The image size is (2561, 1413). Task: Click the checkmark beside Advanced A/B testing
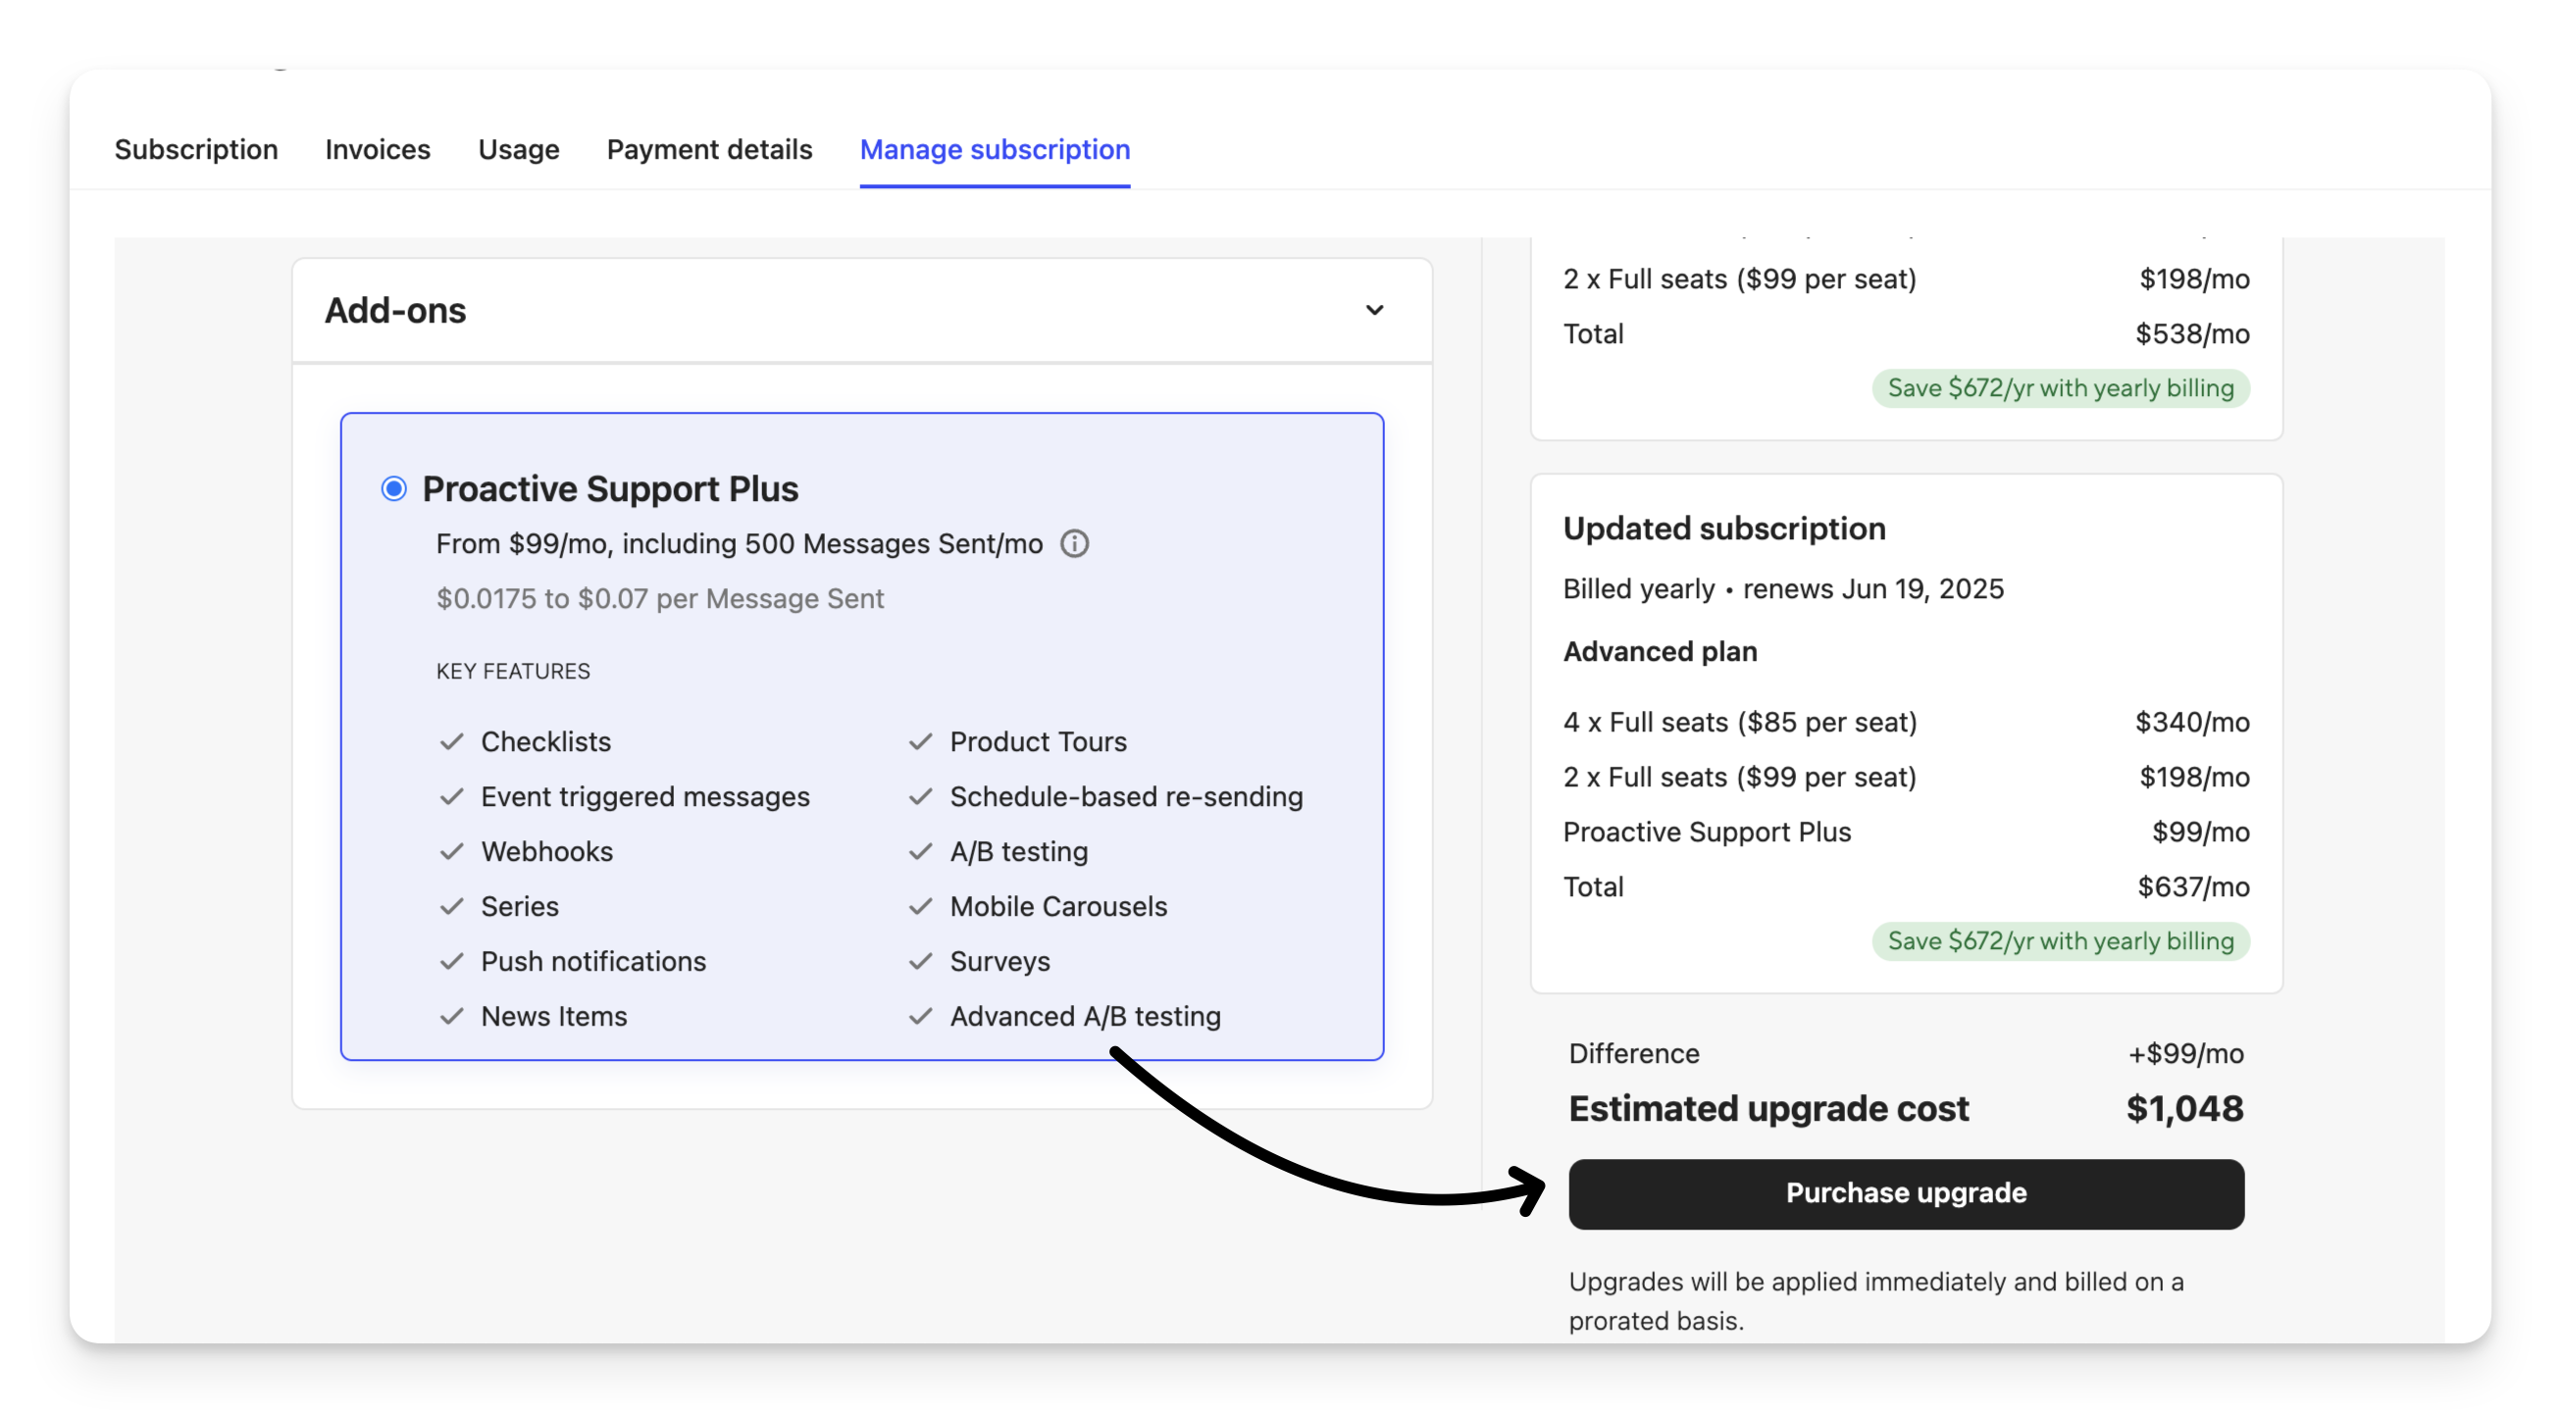coord(921,1017)
